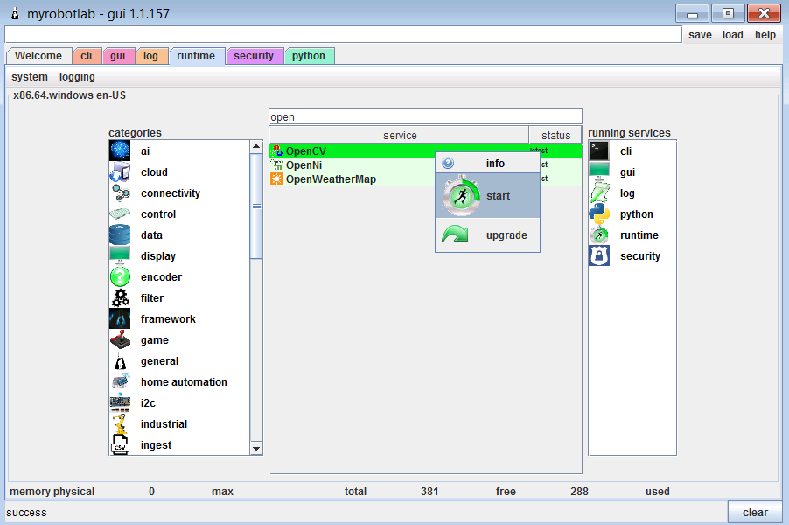Image resolution: width=789 pixels, height=525 pixels.
Task: Choose info from the context menu
Action: (x=487, y=163)
